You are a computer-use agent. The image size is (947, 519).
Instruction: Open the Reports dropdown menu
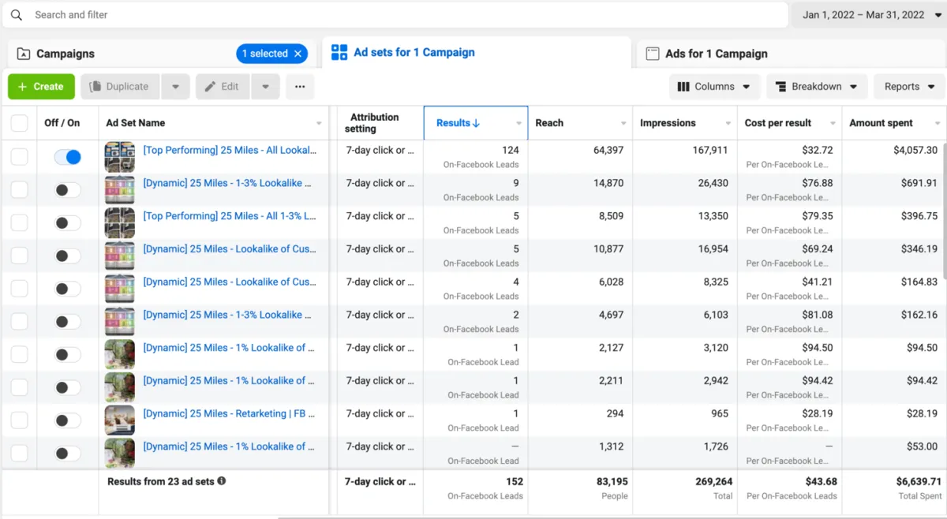tap(909, 87)
